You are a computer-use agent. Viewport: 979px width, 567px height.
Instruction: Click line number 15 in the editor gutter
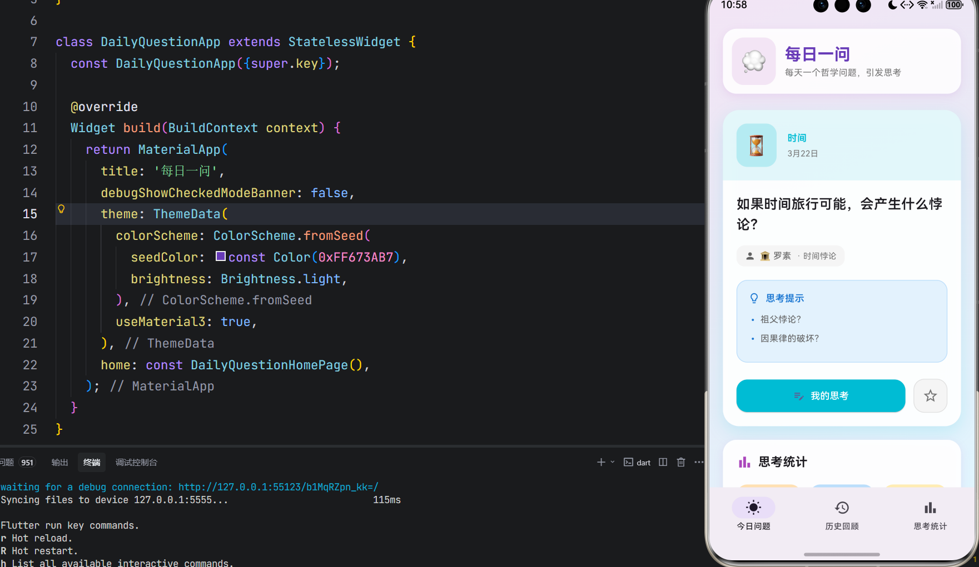[x=30, y=214]
